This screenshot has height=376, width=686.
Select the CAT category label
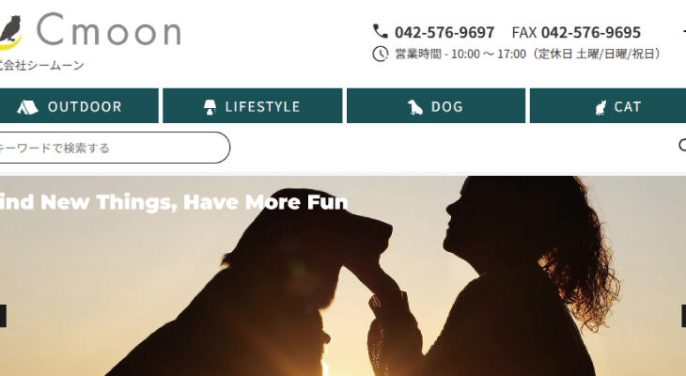(628, 107)
